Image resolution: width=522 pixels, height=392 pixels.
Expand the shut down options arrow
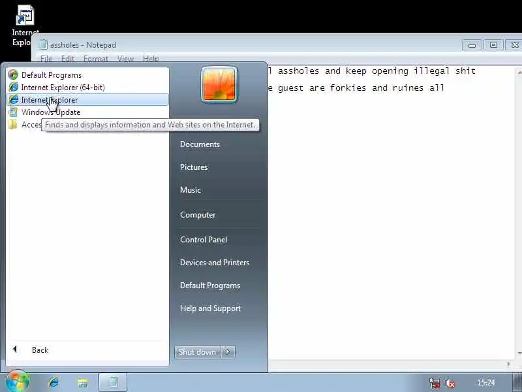[228, 352]
